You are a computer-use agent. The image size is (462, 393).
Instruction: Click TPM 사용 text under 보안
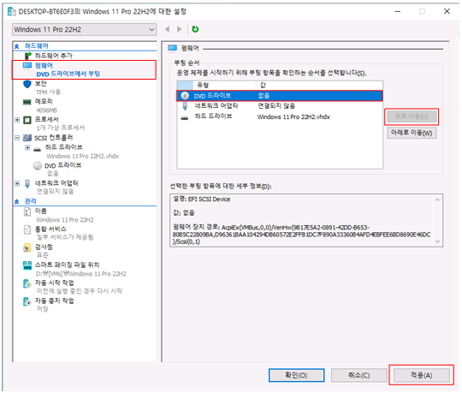tap(48, 92)
